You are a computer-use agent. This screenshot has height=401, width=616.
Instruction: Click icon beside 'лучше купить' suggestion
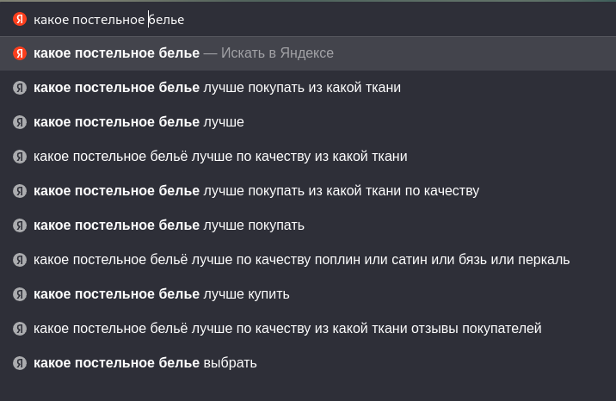pos(20,294)
